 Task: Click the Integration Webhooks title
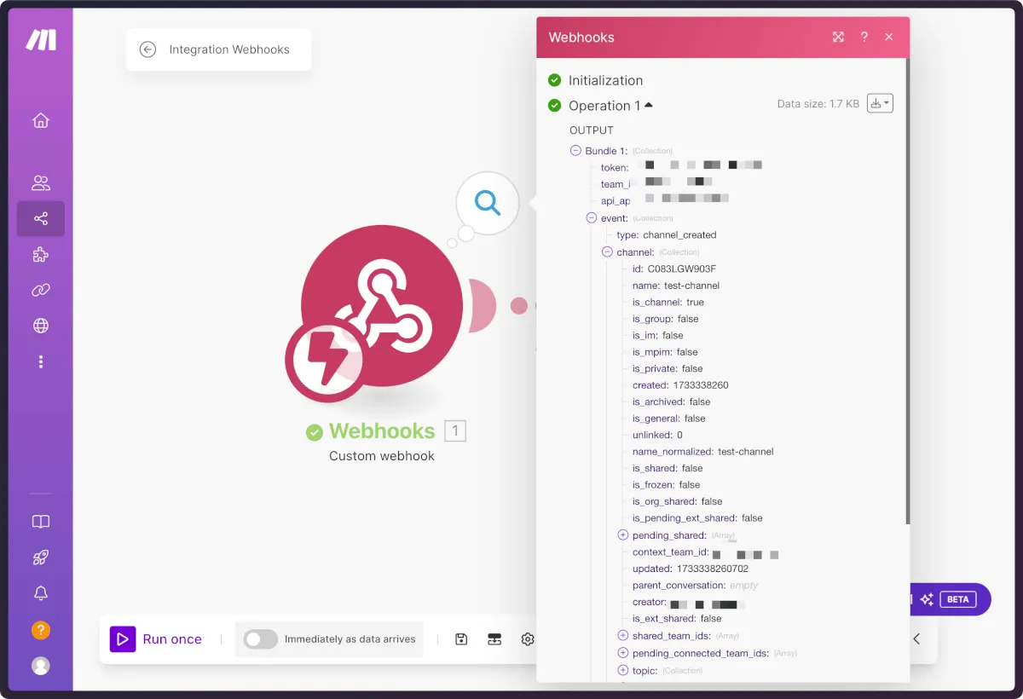229,49
